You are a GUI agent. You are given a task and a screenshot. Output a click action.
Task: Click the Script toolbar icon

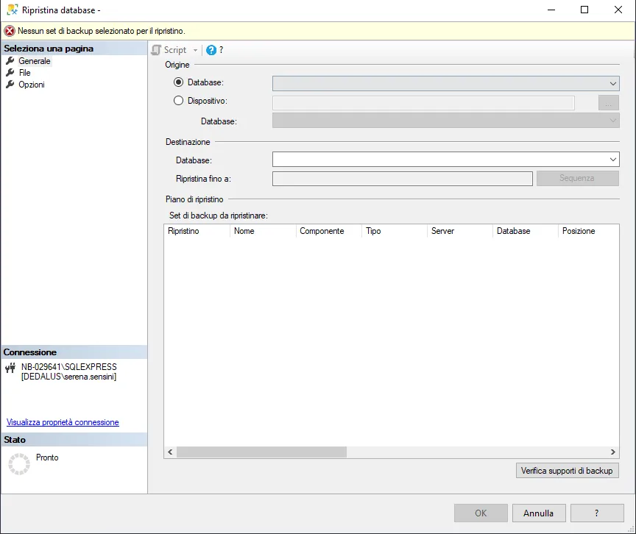[156, 50]
